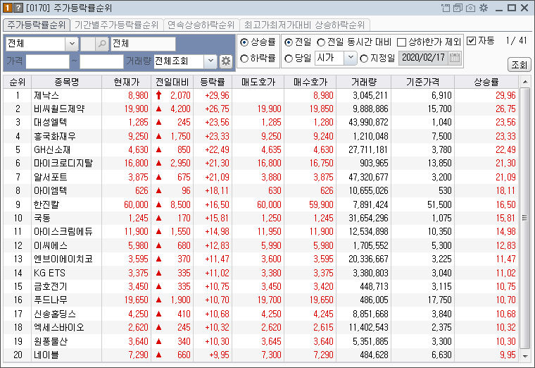Click the 등락률 column header

pos(213,82)
